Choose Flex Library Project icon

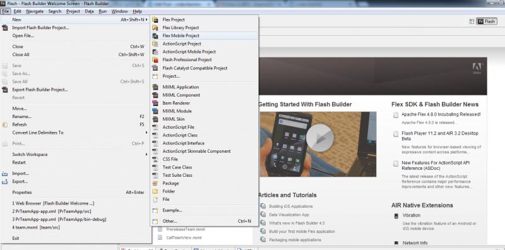[x=155, y=28]
